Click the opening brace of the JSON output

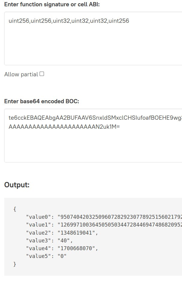coord(15,209)
